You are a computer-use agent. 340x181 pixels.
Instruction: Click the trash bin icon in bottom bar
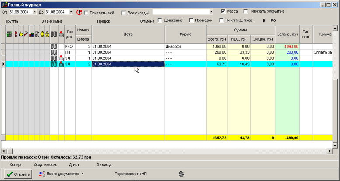point(181,174)
